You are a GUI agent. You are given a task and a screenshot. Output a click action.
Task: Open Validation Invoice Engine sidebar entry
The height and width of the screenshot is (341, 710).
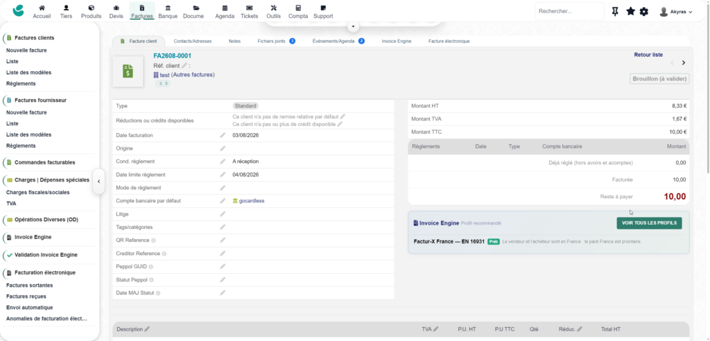(x=46, y=255)
